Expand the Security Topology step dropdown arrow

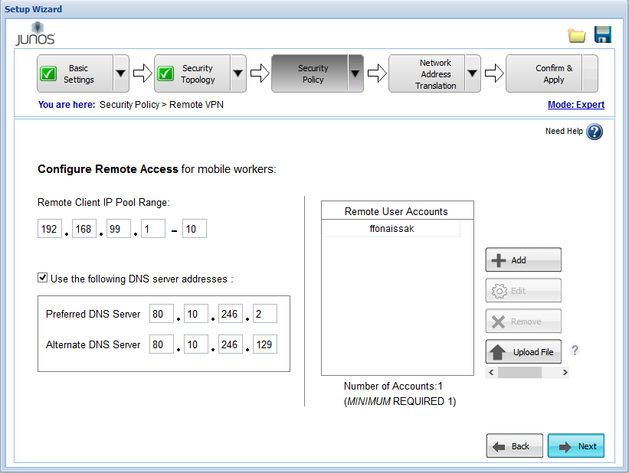(238, 73)
